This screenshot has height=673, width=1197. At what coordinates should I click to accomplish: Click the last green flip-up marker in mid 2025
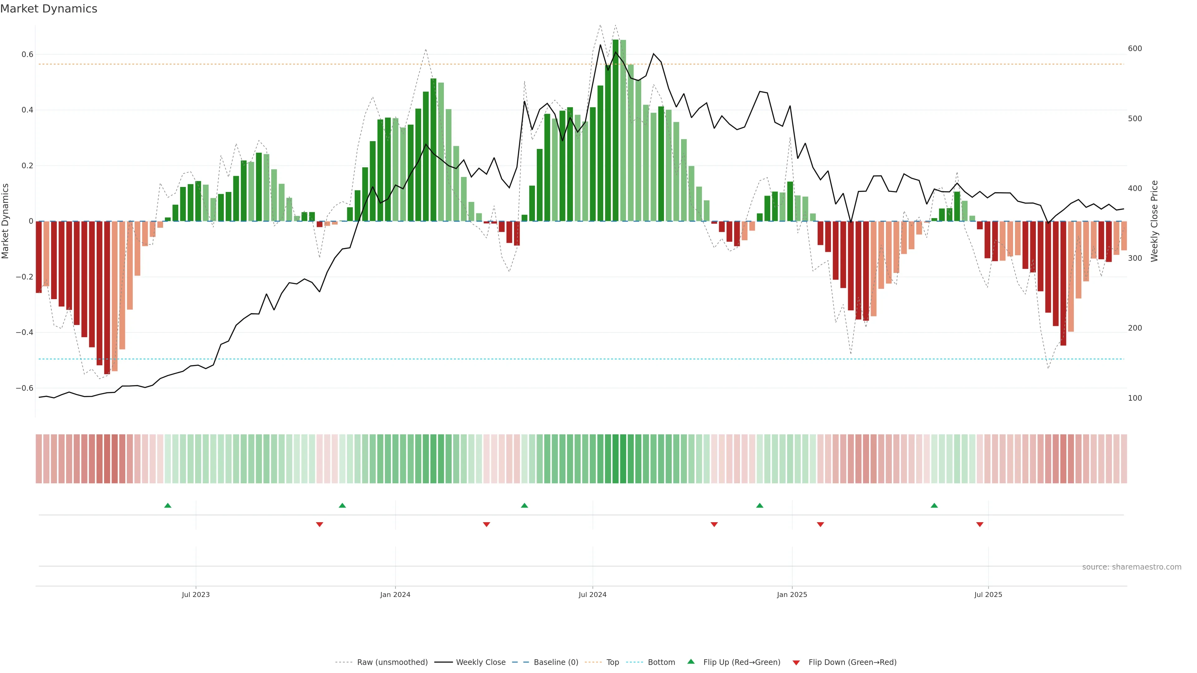click(x=934, y=505)
